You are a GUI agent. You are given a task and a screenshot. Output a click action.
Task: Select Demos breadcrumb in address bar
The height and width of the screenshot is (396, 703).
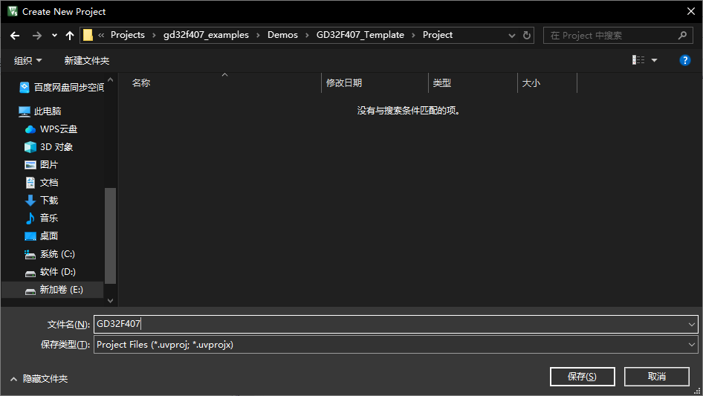282,35
